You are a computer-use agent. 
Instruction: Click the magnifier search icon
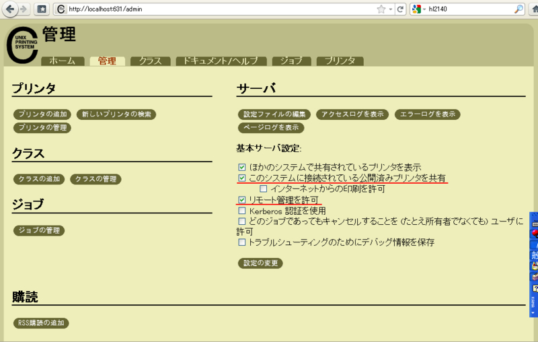[x=518, y=9]
